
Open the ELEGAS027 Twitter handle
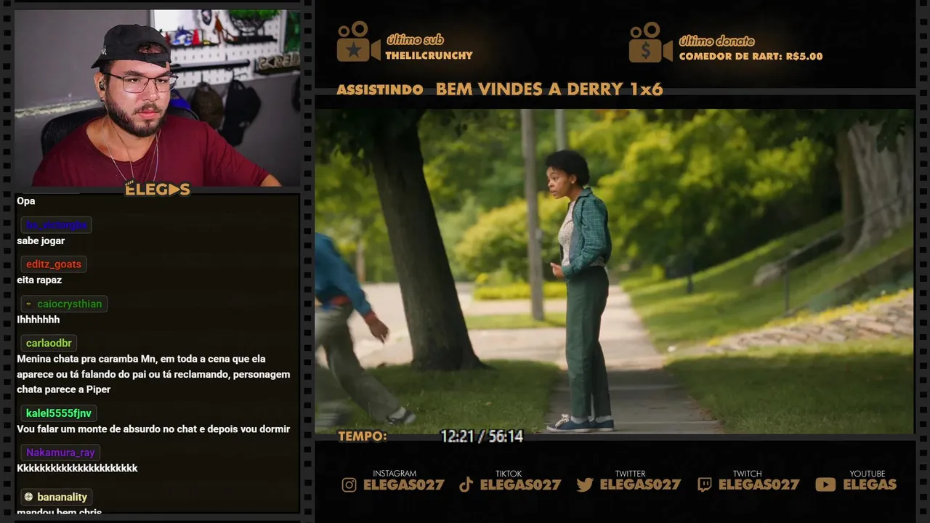tap(640, 485)
